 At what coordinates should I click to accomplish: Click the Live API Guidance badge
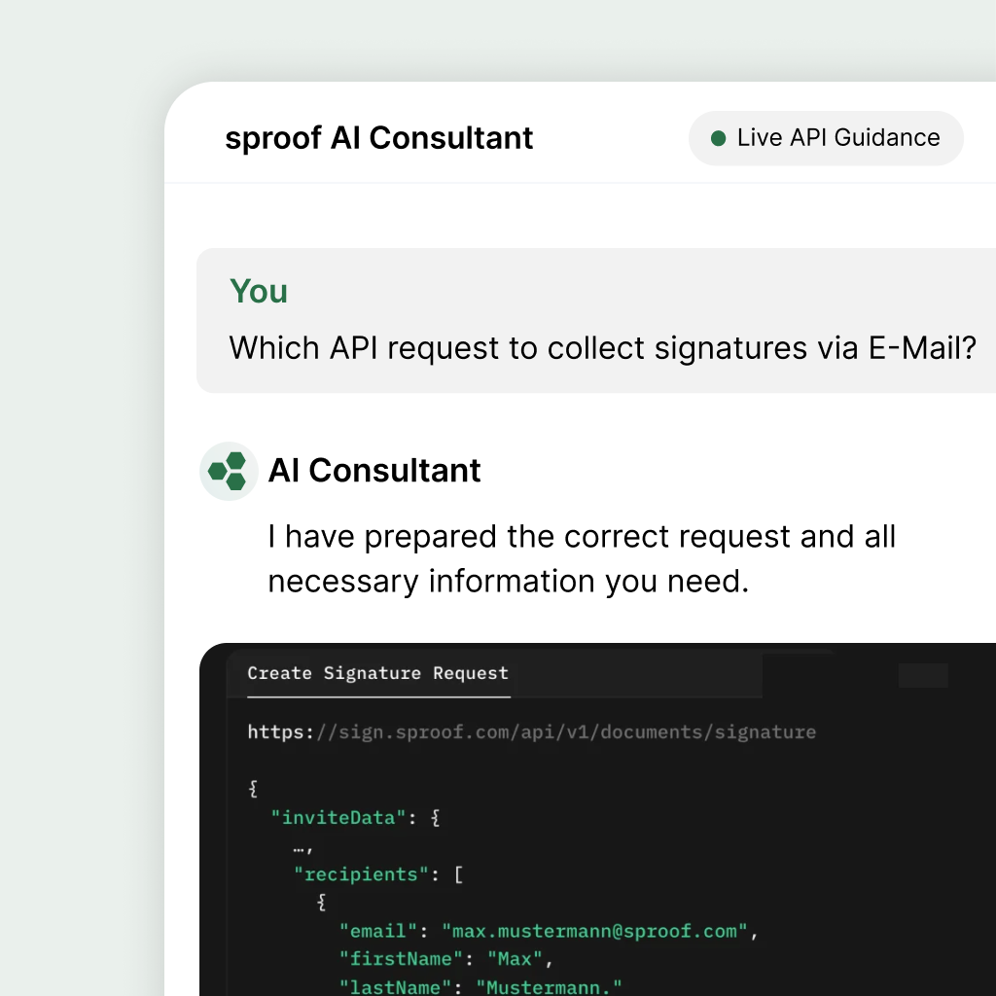click(x=826, y=138)
